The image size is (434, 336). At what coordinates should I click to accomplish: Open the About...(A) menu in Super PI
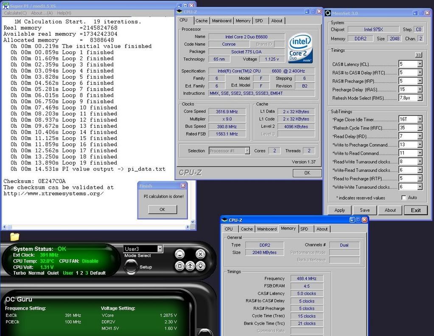click(42, 13)
